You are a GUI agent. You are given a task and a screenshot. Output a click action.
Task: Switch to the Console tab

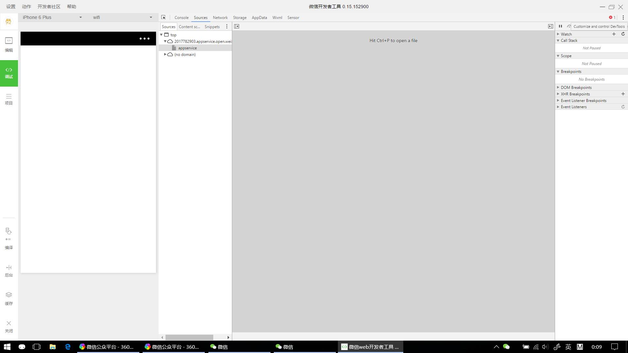tap(181, 18)
